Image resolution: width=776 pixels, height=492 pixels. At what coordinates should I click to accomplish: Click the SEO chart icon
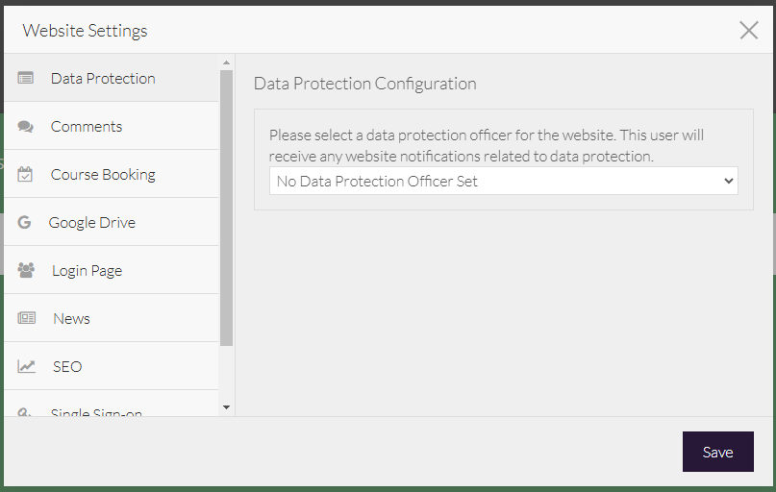[x=26, y=366]
